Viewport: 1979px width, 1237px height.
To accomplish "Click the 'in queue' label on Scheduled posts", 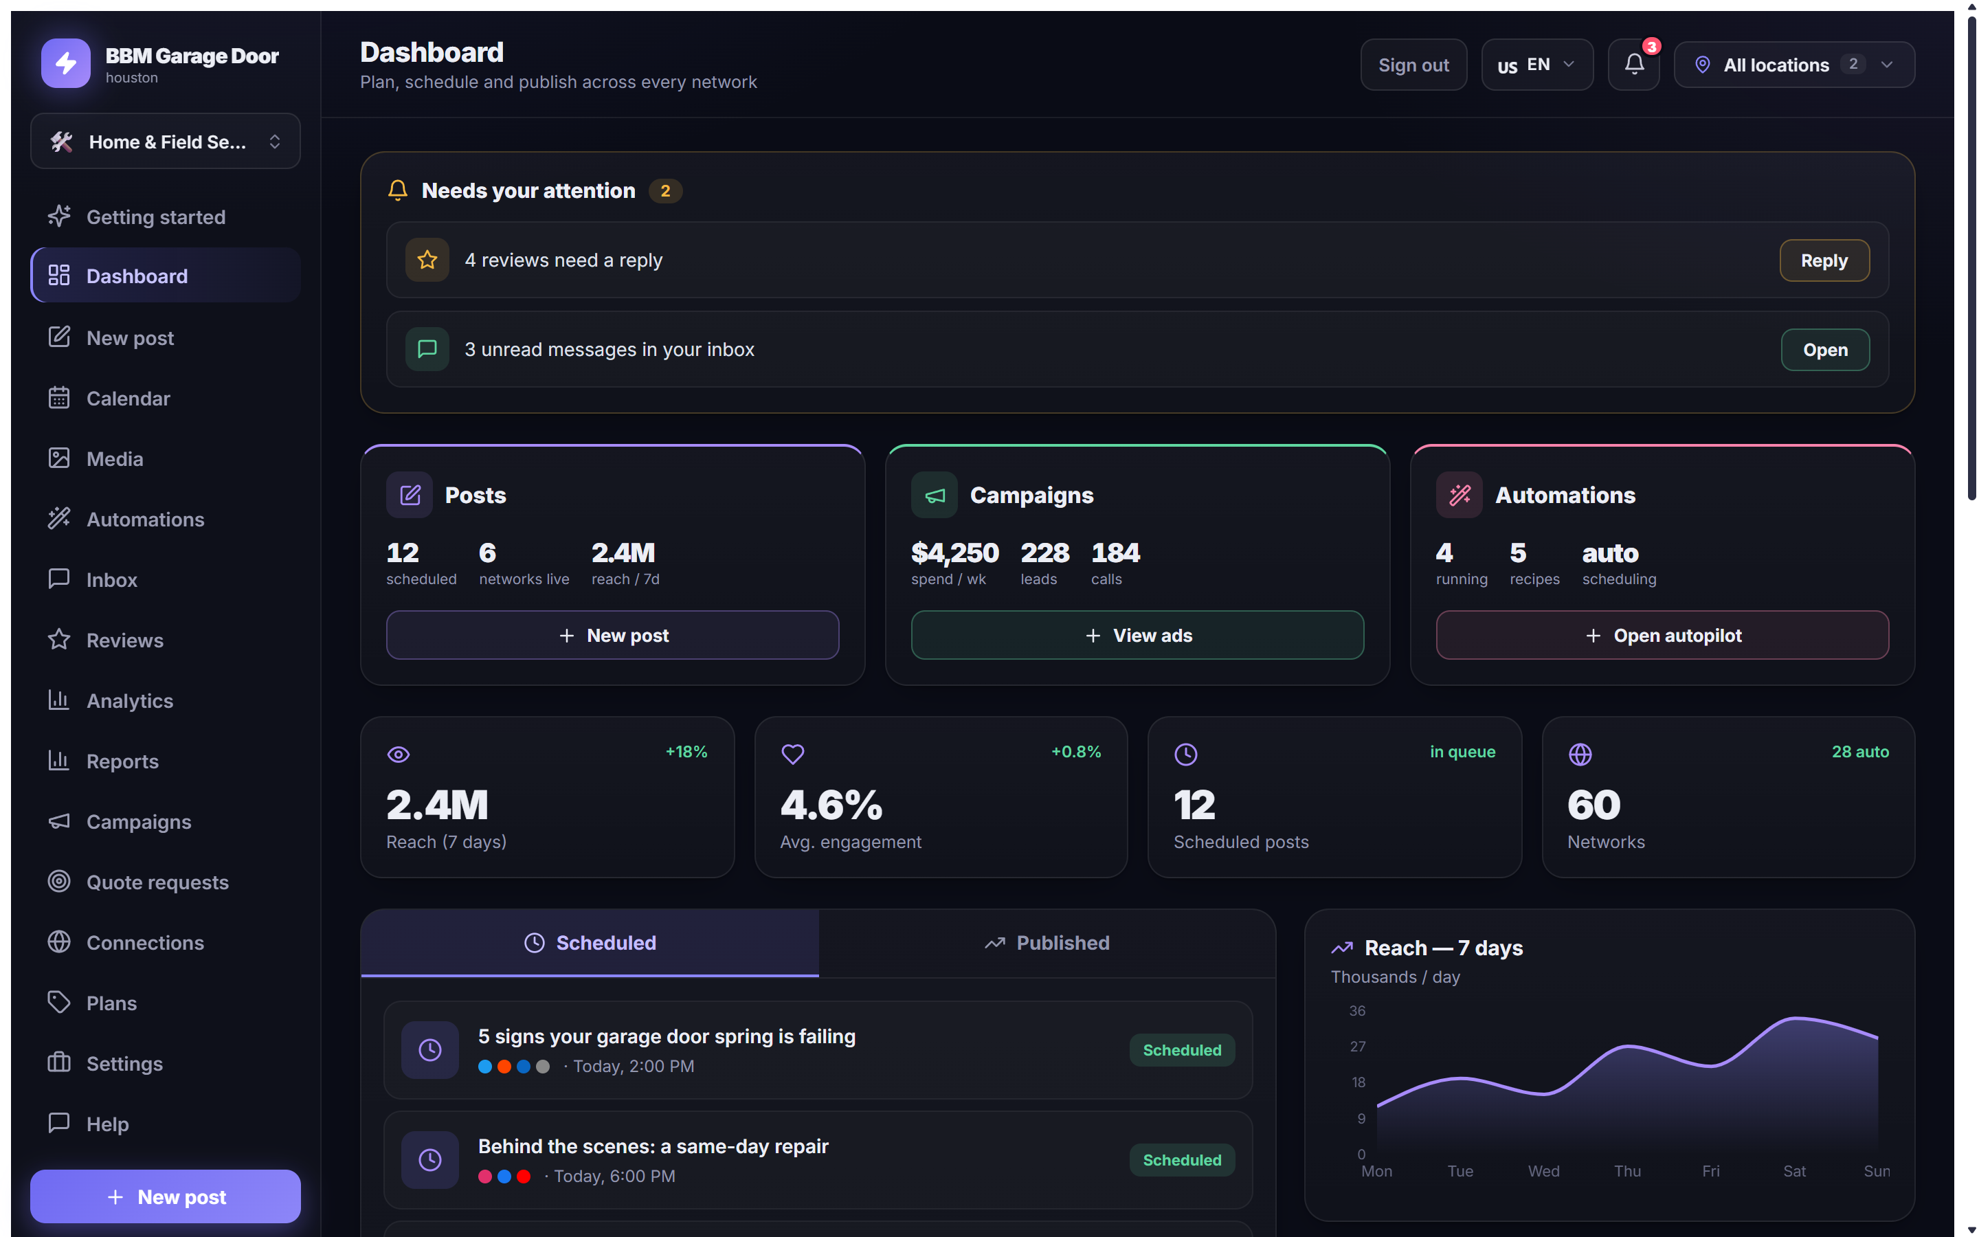I will coord(1462,751).
